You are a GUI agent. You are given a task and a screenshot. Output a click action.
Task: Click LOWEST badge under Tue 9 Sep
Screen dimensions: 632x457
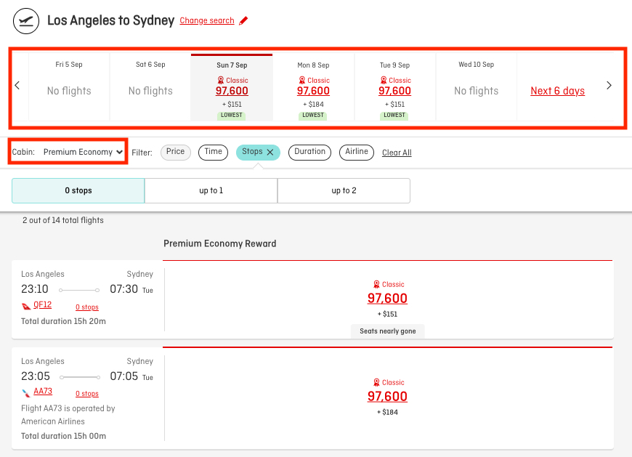tap(394, 116)
